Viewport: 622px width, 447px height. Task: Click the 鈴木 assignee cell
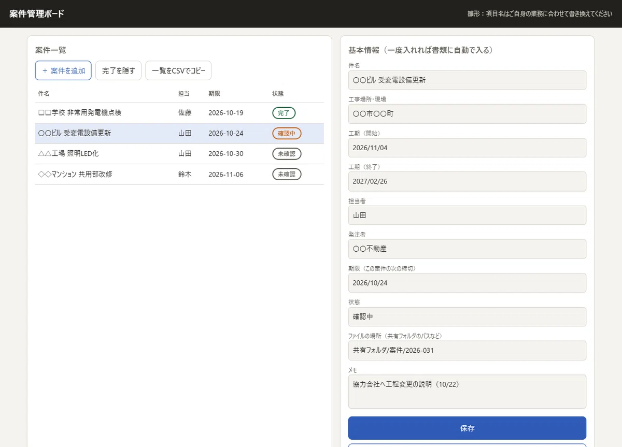tap(185, 175)
